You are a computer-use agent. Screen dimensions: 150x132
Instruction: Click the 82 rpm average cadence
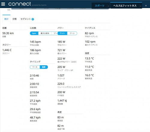(x=89, y=33)
